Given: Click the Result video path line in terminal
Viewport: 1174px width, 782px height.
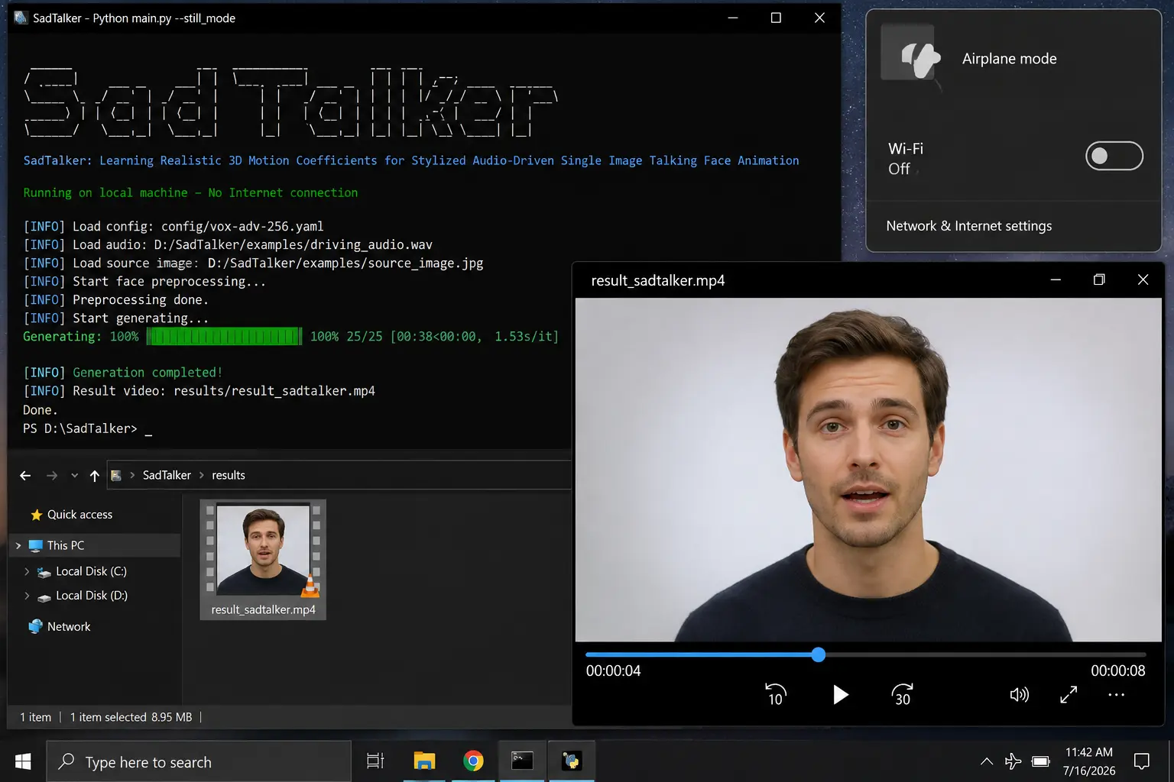Looking at the screenshot, I should point(199,391).
